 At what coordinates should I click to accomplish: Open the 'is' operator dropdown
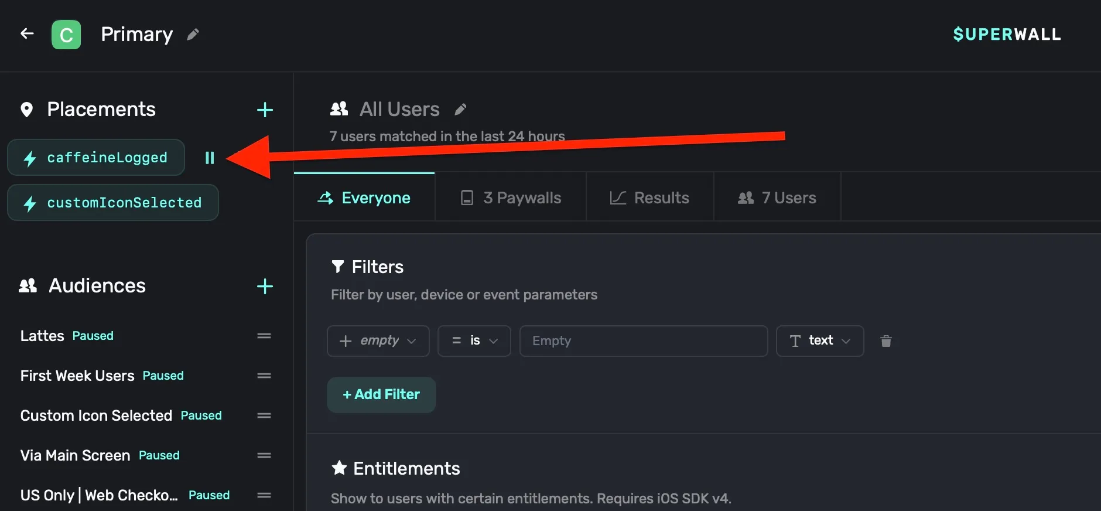click(x=474, y=340)
